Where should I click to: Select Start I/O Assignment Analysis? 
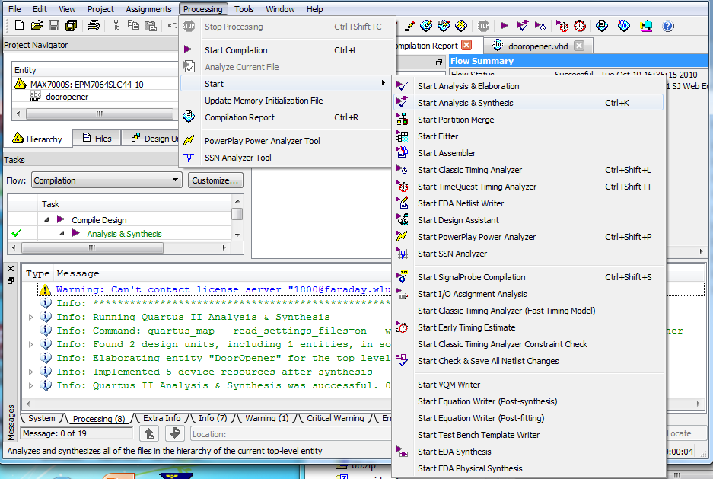click(x=527, y=294)
